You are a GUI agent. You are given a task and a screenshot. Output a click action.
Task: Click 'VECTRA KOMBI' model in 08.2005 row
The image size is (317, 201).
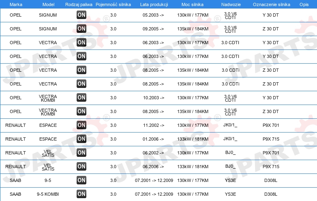pos(48,112)
